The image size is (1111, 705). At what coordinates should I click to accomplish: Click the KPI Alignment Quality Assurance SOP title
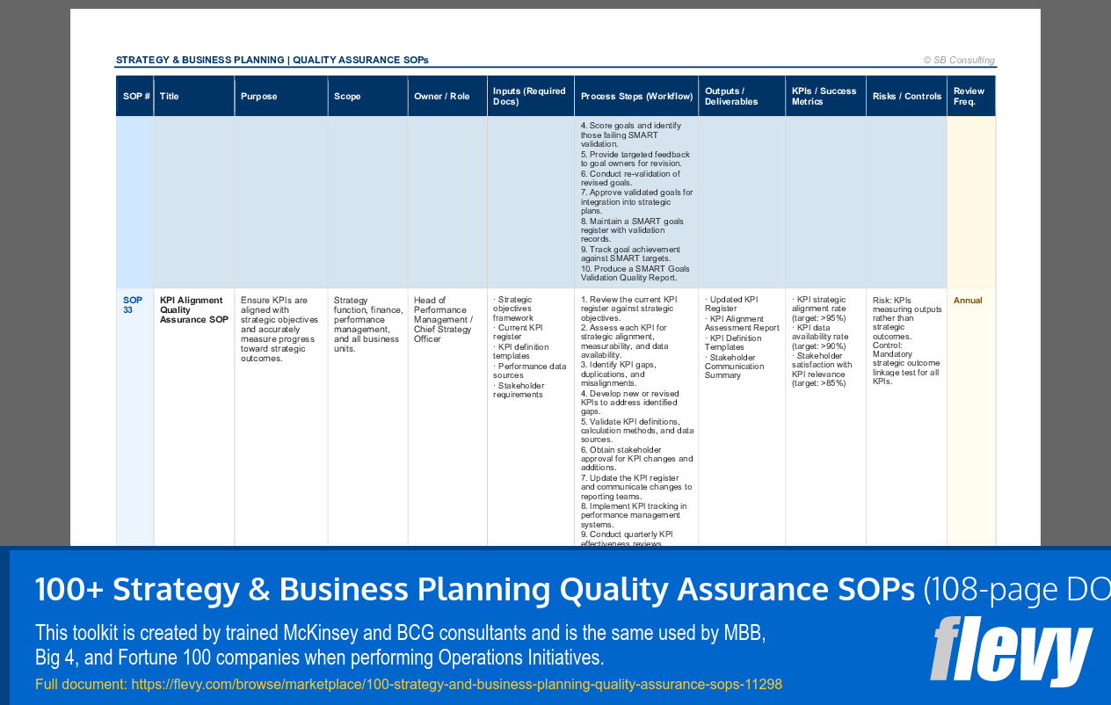tap(192, 309)
